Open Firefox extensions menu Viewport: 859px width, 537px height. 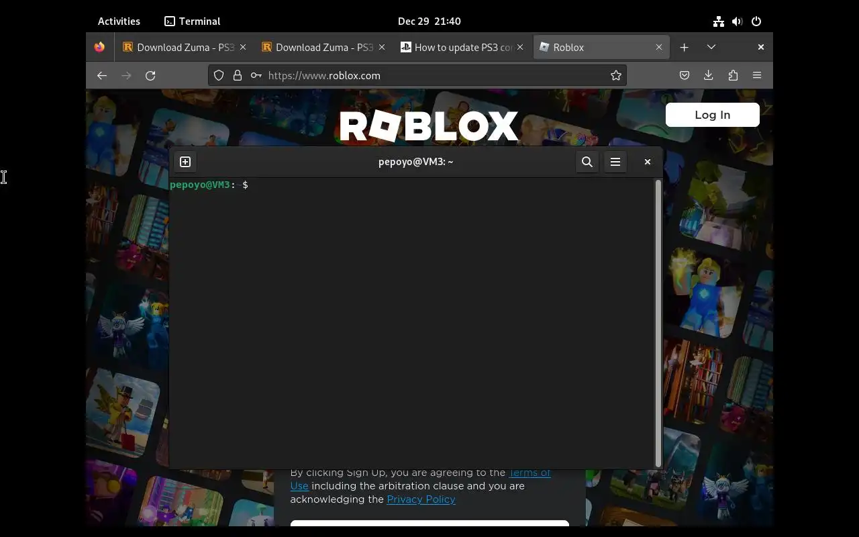733,76
